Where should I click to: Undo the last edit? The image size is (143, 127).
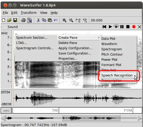tap(56, 20)
